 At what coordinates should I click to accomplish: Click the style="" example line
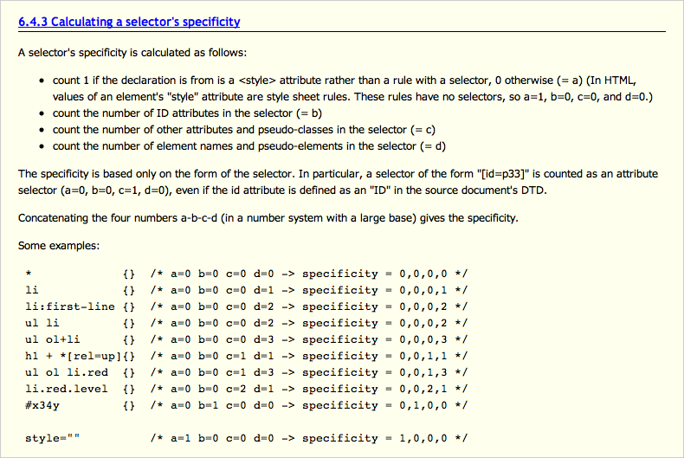52,438
